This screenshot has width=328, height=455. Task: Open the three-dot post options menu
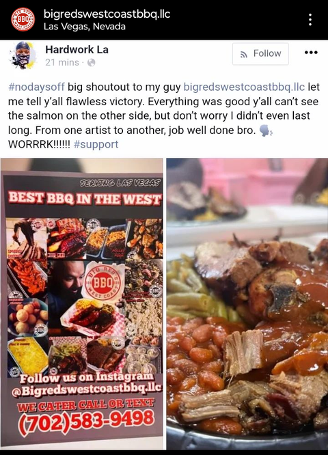point(310,19)
